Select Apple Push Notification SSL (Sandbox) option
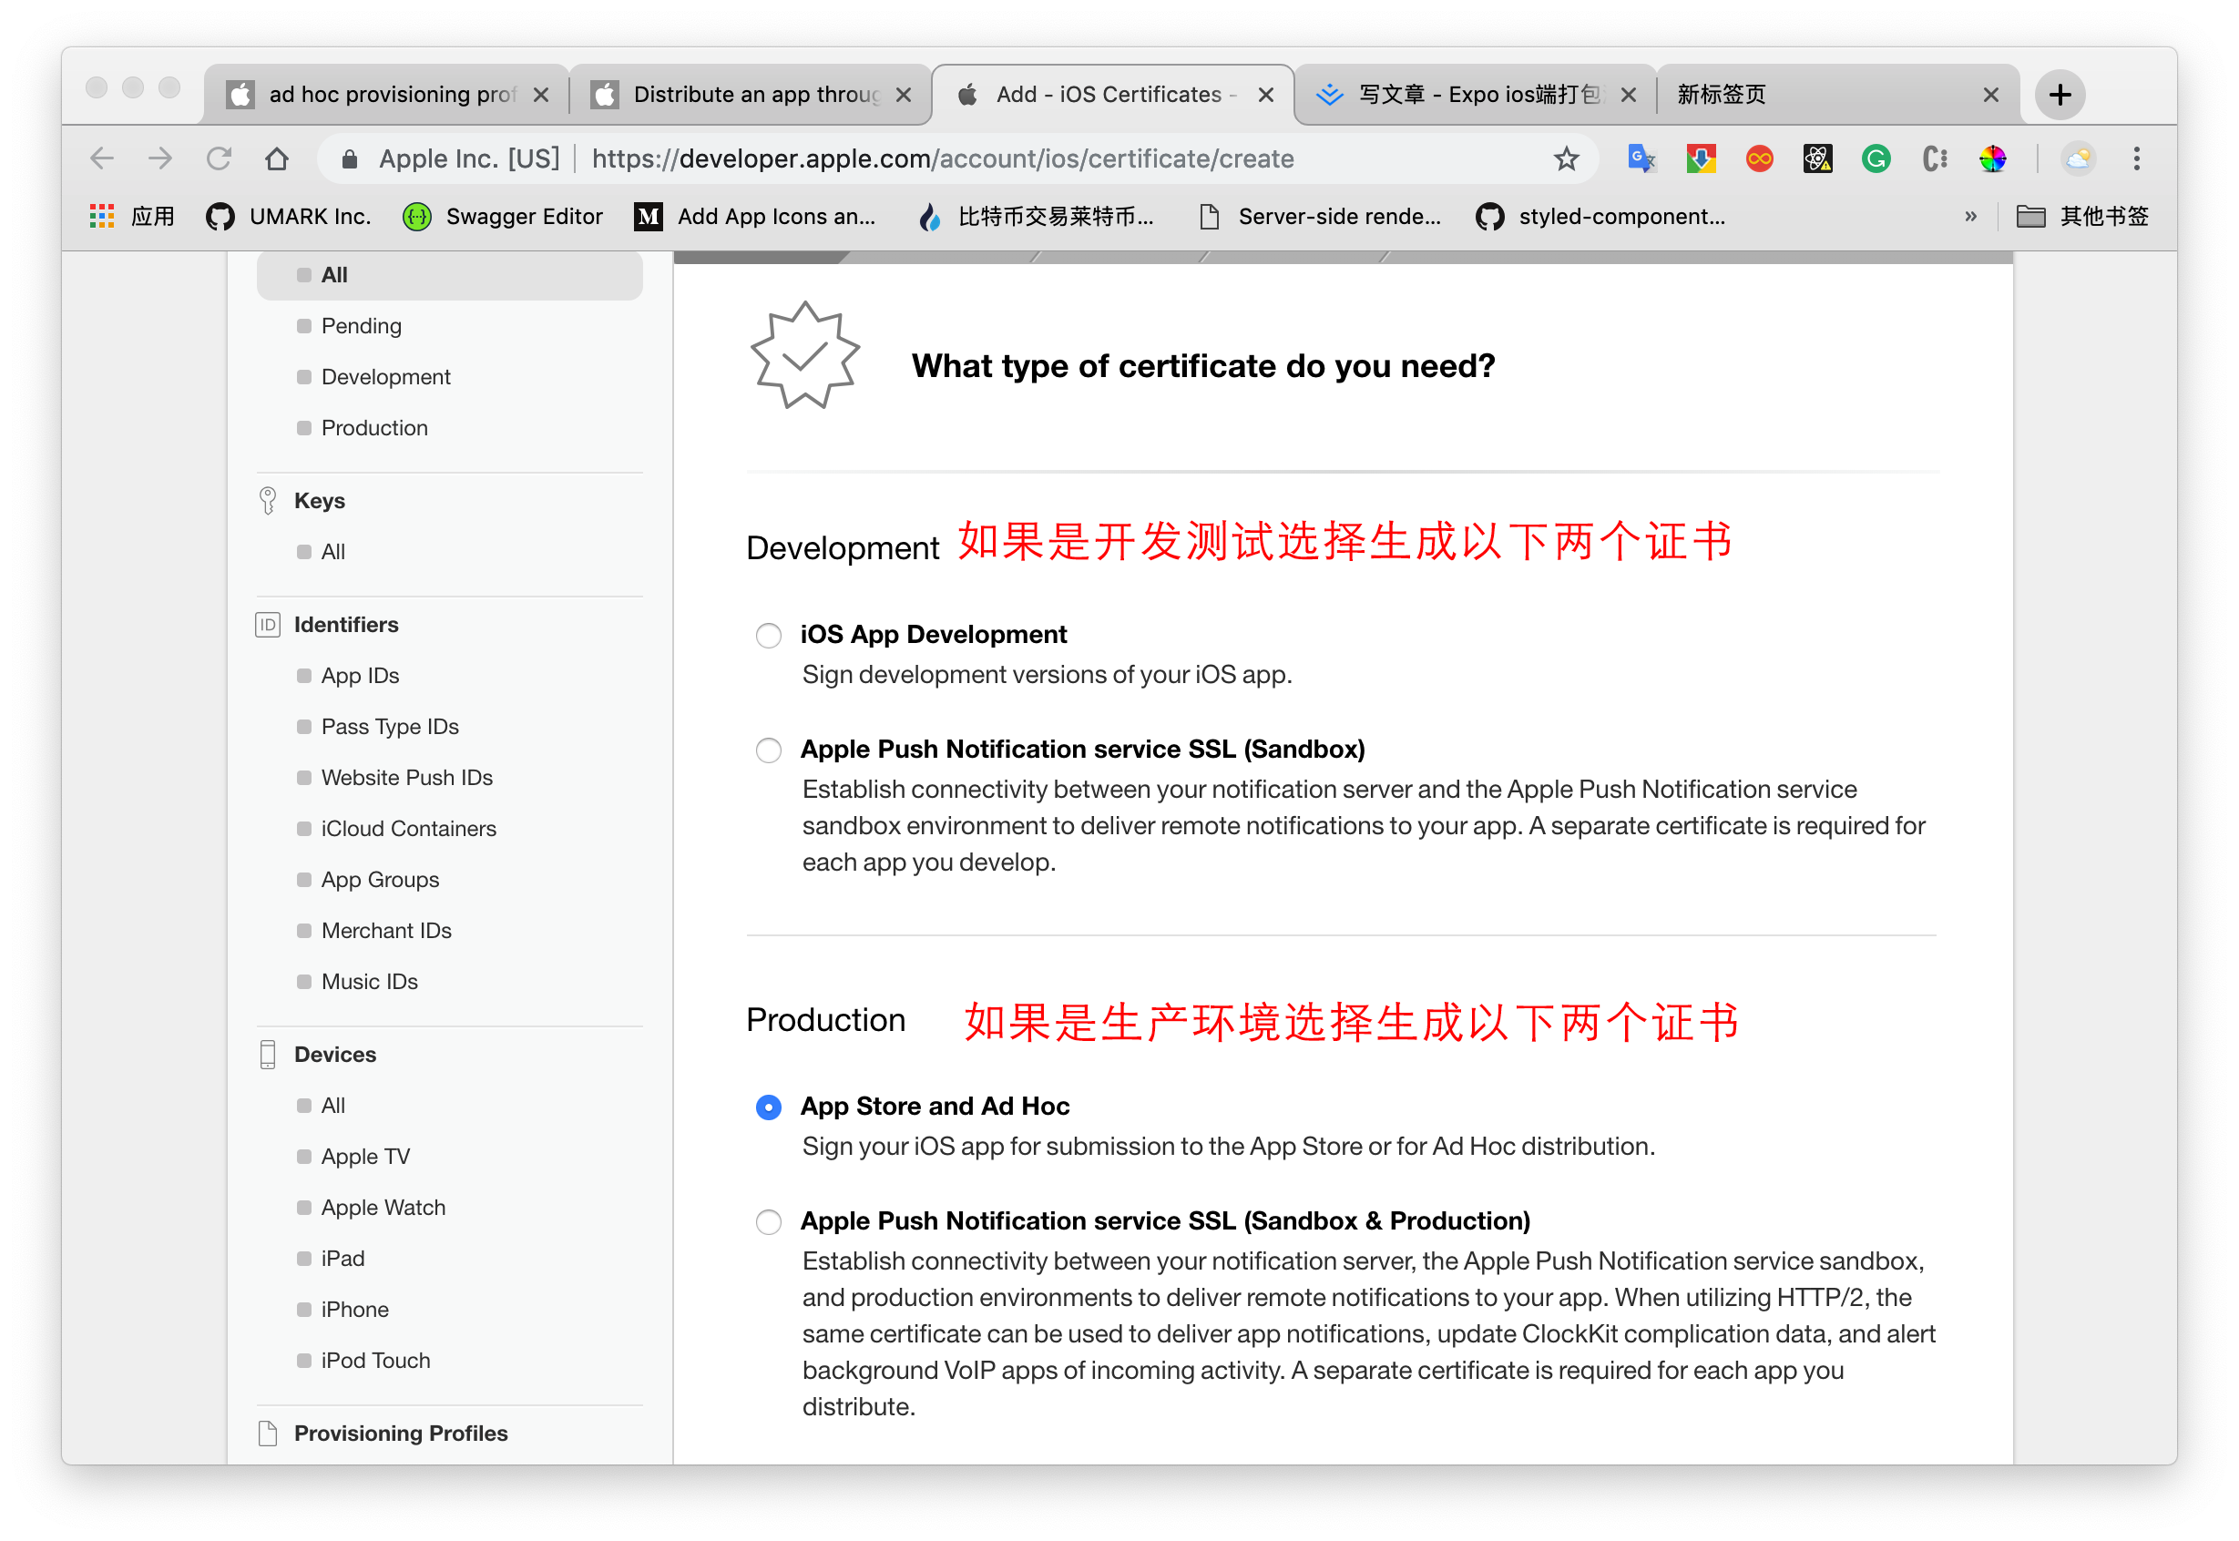2239x1541 pixels. pos(769,750)
